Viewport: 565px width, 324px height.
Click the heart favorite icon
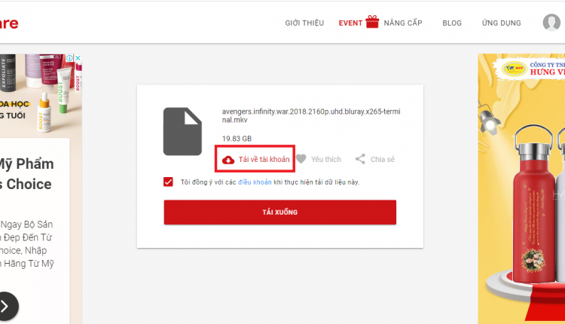[x=301, y=159]
